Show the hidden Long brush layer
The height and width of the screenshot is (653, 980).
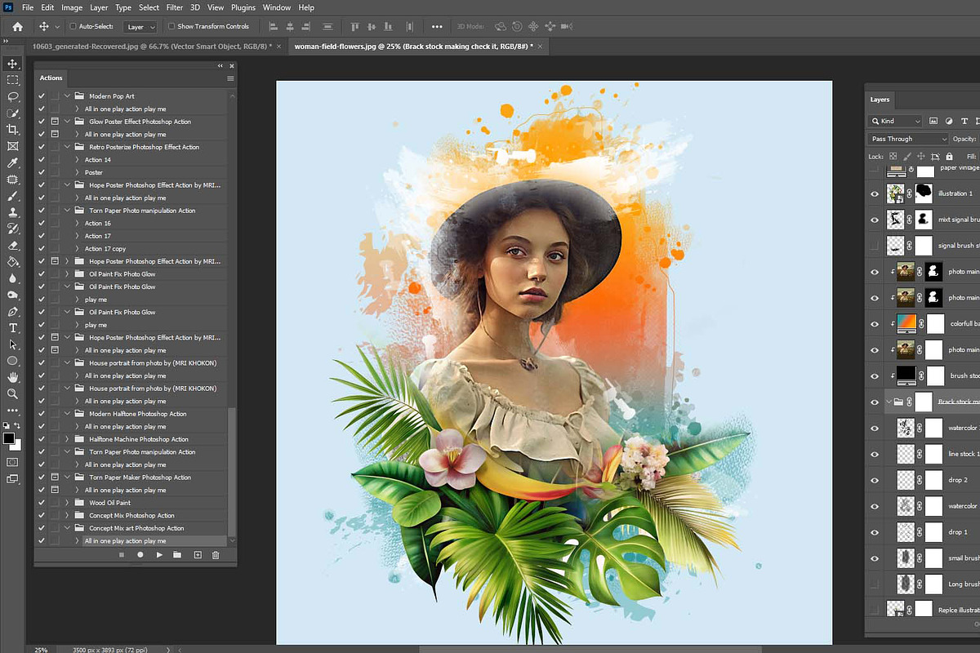[875, 584]
